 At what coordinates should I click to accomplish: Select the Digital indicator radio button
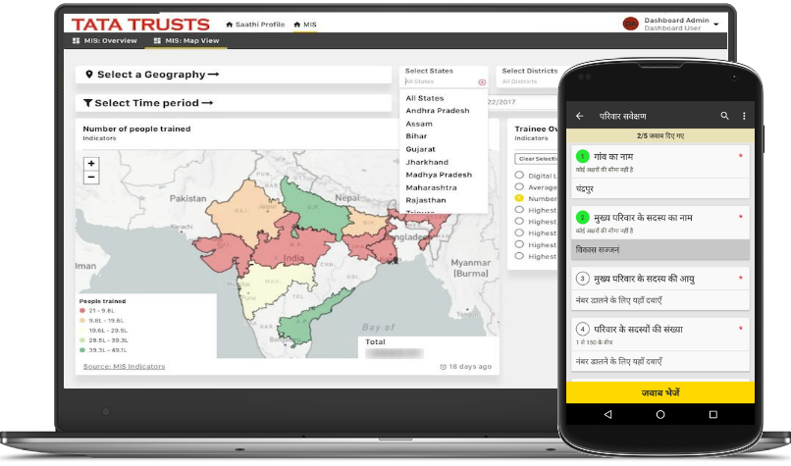[x=519, y=175]
